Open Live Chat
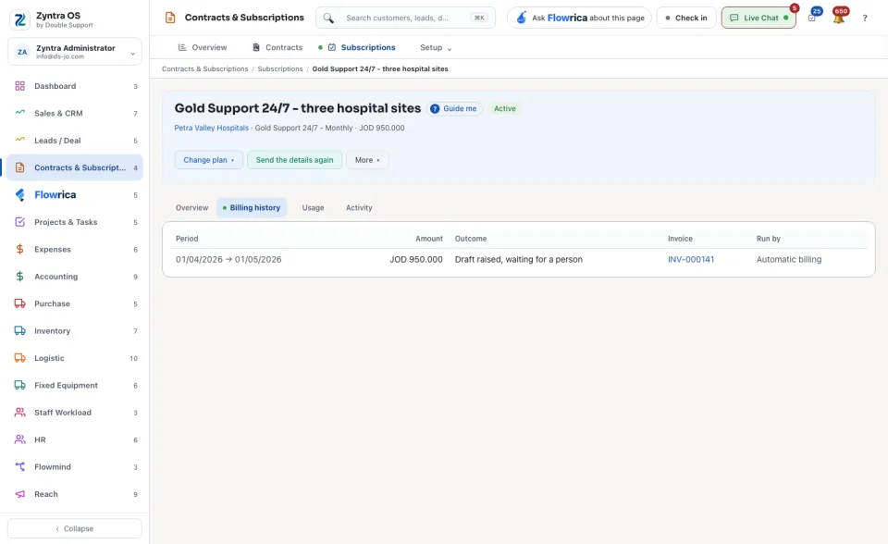This screenshot has width=888, height=544. coord(758,18)
